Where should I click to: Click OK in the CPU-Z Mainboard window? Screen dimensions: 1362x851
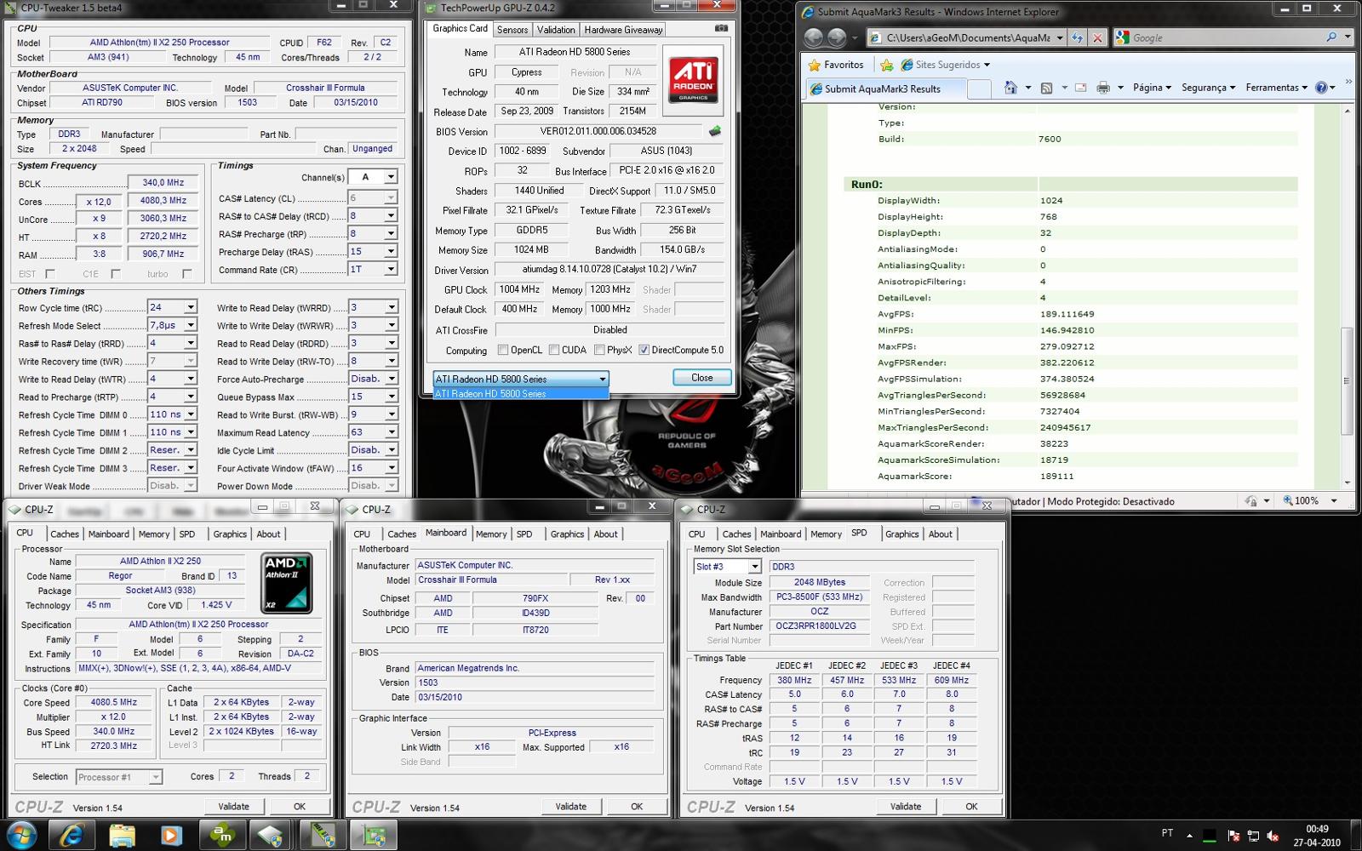pyautogui.click(x=637, y=807)
